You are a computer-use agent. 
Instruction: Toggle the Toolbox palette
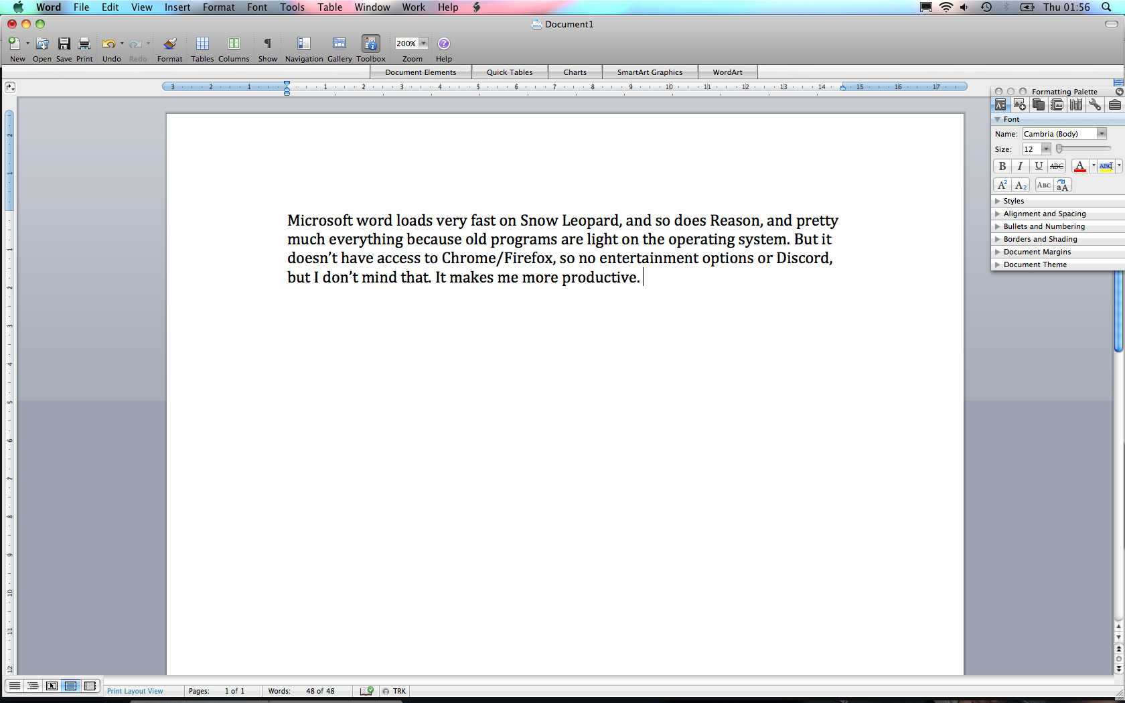click(371, 44)
